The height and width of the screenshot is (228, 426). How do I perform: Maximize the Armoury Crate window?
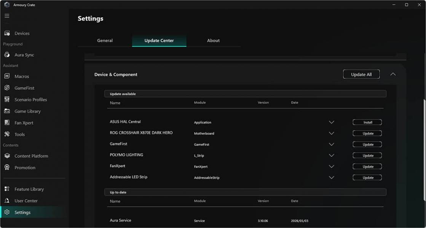click(x=407, y=5)
